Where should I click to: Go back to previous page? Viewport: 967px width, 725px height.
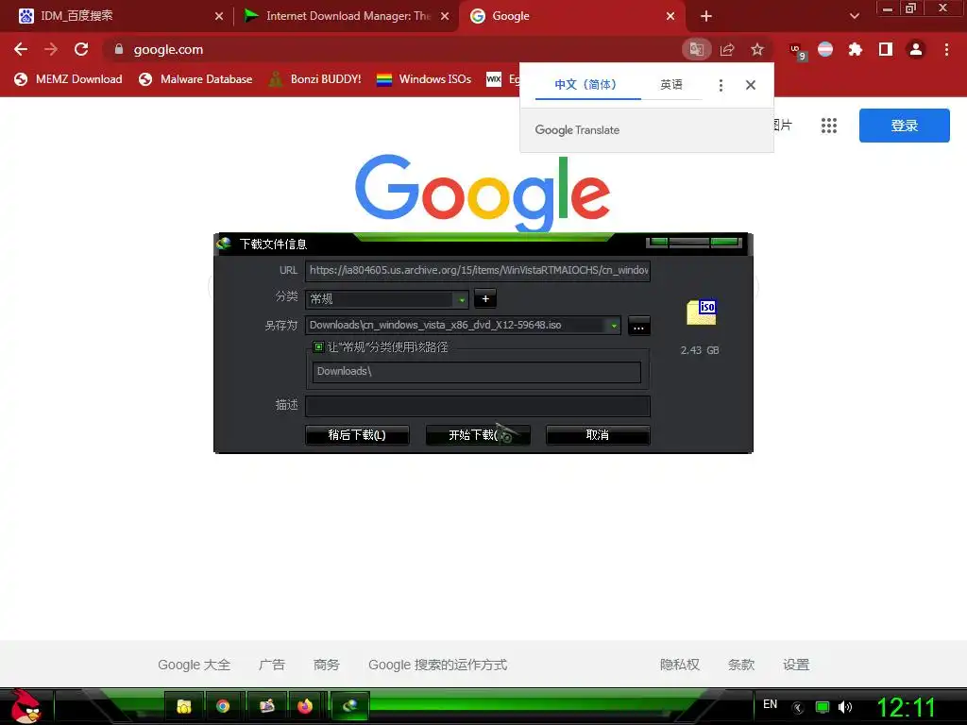pos(21,49)
